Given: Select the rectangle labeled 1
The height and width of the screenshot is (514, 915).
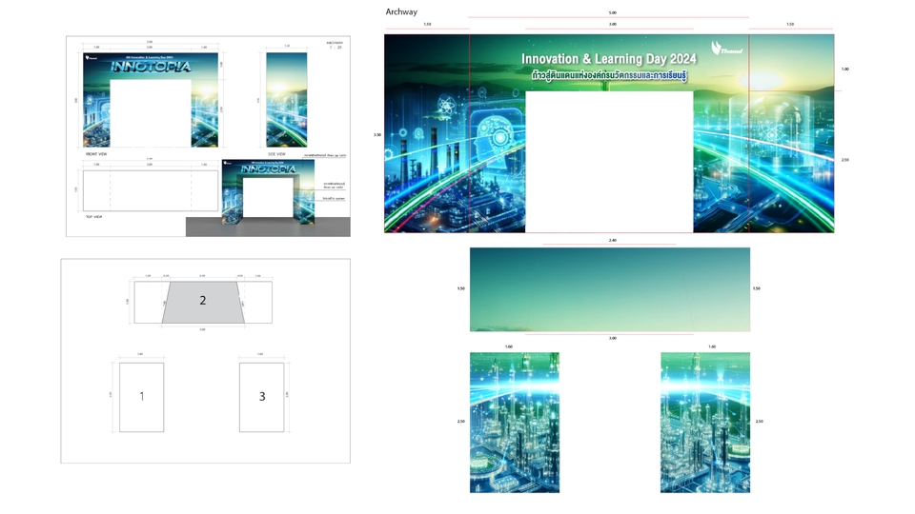Looking at the screenshot, I should [x=141, y=397].
